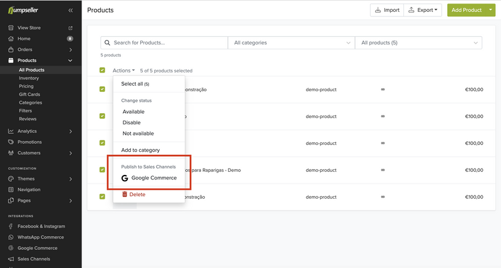Click the Google logo beside Google Commerce
The width and height of the screenshot is (501, 268).
tap(125, 178)
